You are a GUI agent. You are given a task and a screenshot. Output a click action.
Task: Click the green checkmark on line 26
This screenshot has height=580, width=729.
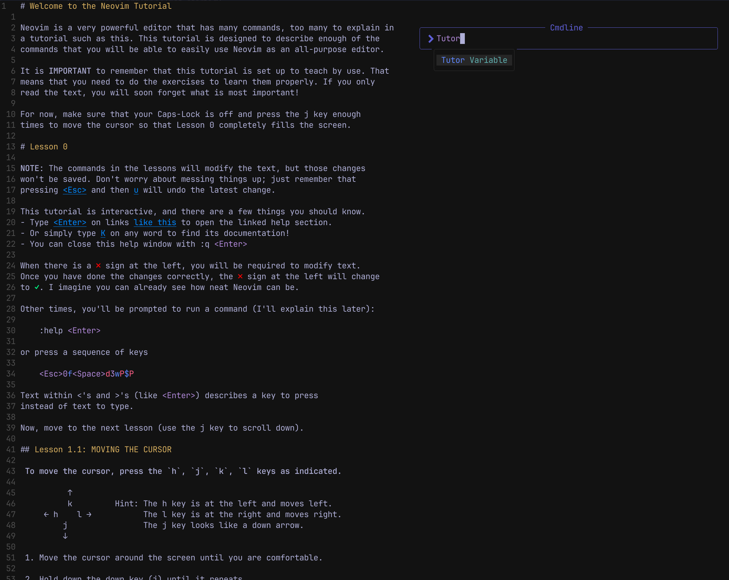(37, 287)
